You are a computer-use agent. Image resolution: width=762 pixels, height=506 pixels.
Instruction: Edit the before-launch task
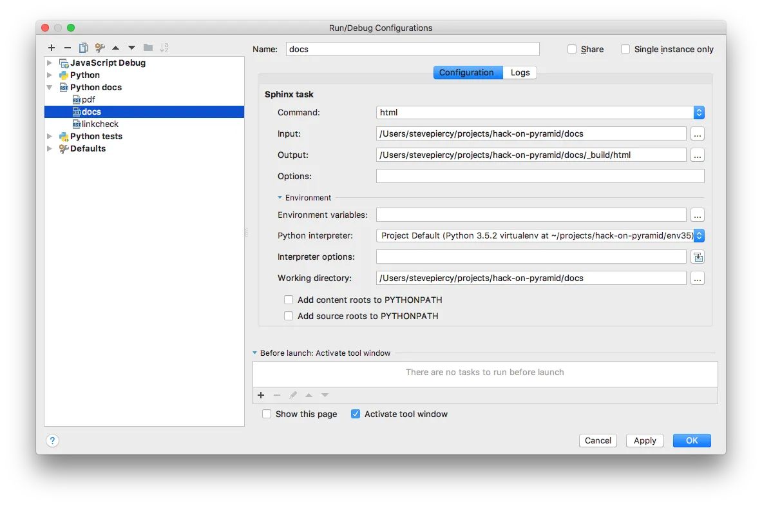point(293,395)
